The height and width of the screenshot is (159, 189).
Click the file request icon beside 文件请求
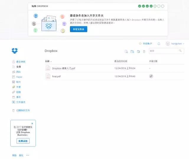click(14, 102)
